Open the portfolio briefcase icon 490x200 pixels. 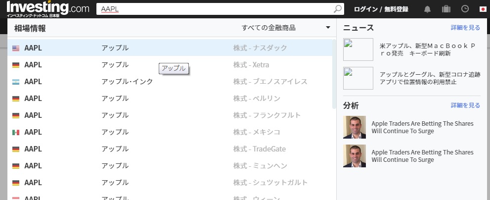point(446,9)
